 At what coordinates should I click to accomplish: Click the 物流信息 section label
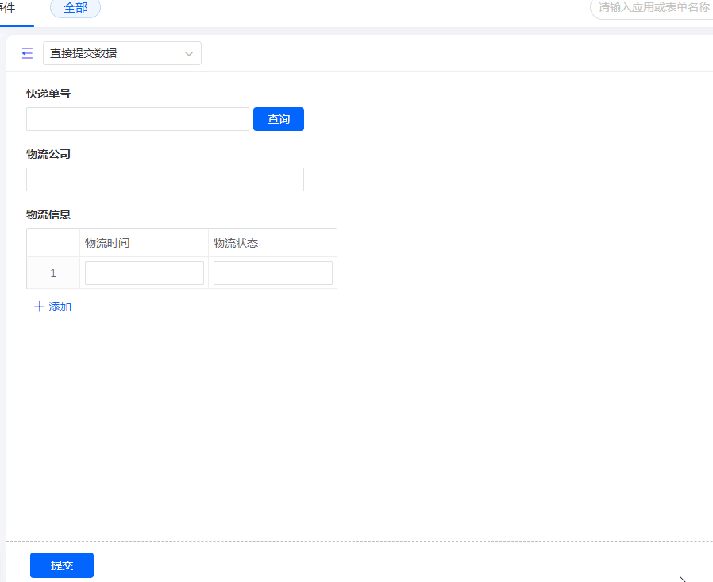point(48,214)
